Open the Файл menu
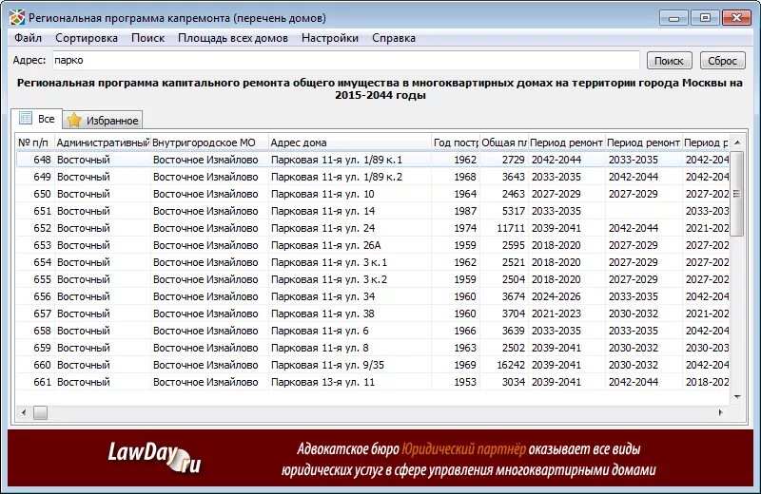This screenshot has height=494, width=761. click(28, 38)
